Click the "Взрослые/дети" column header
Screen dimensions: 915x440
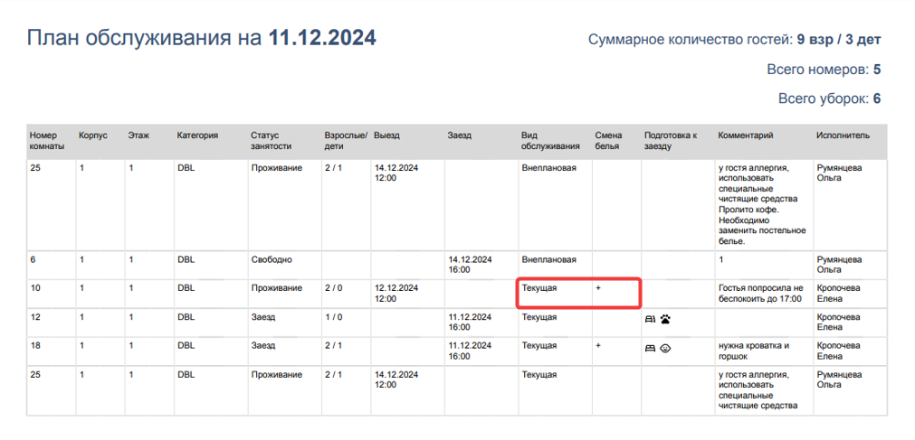[346, 140]
